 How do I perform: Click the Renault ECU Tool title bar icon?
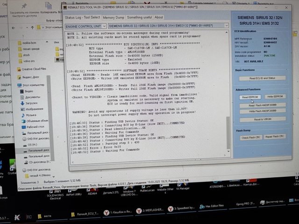click(x=65, y=7)
